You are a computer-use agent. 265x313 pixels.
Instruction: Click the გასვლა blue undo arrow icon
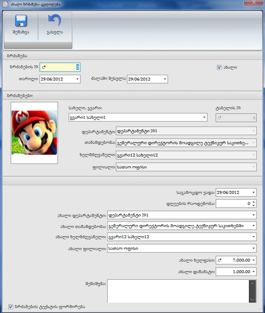(55, 20)
